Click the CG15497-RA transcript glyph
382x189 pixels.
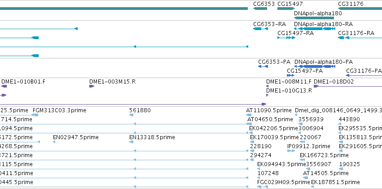click(286, 38)
